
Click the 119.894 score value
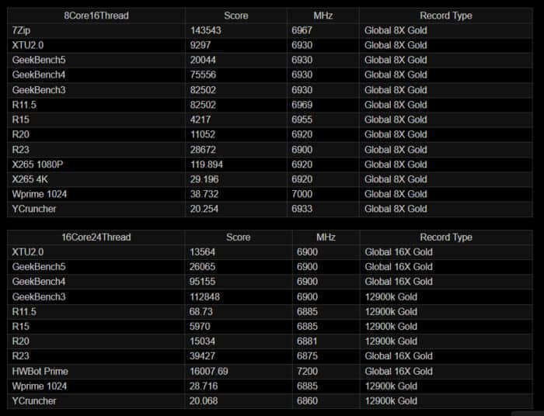tap(207, 165)
